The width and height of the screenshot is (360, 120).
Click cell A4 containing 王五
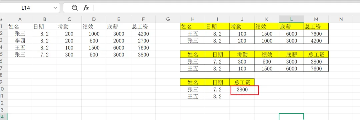20,48
